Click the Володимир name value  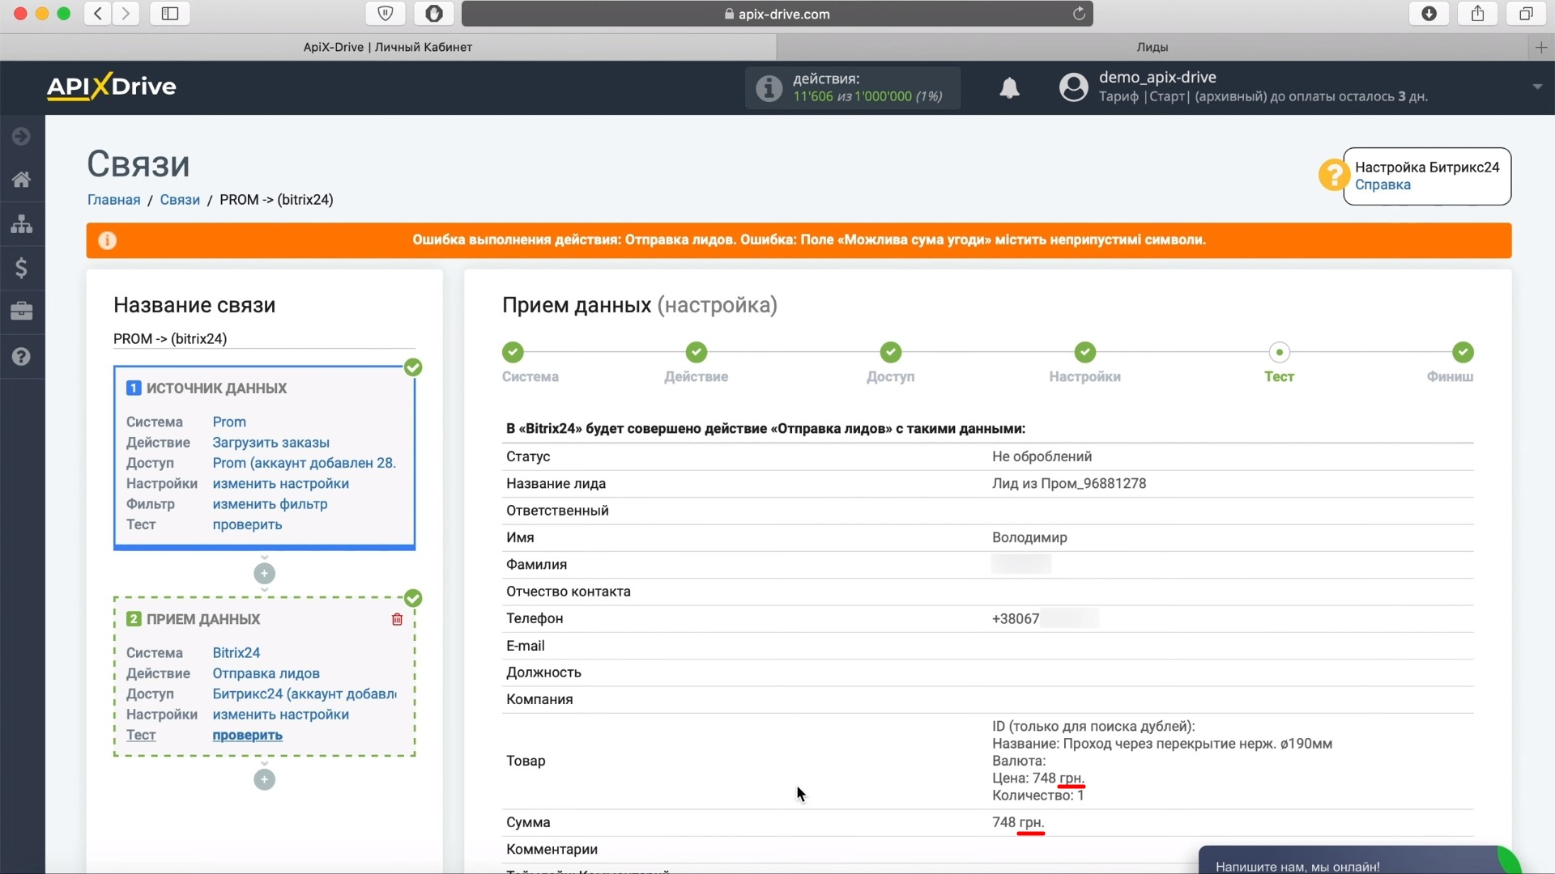1029,538
